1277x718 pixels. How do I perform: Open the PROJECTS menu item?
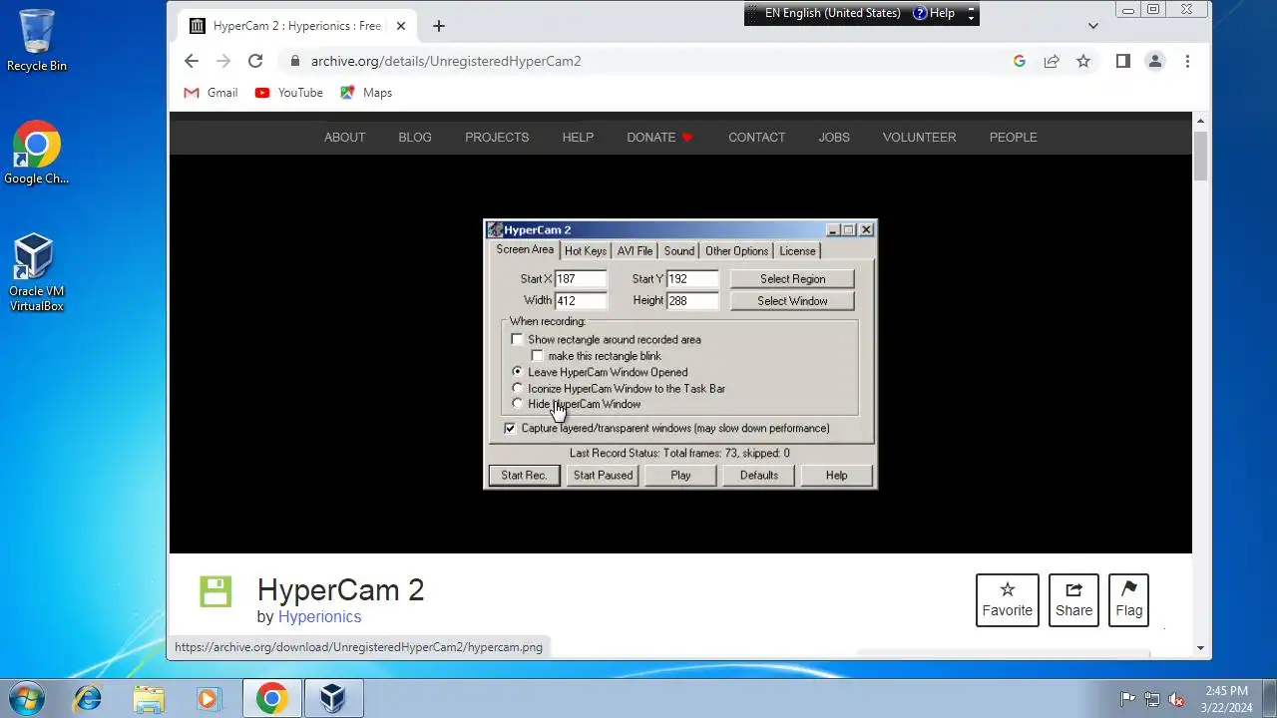point(497,138)
